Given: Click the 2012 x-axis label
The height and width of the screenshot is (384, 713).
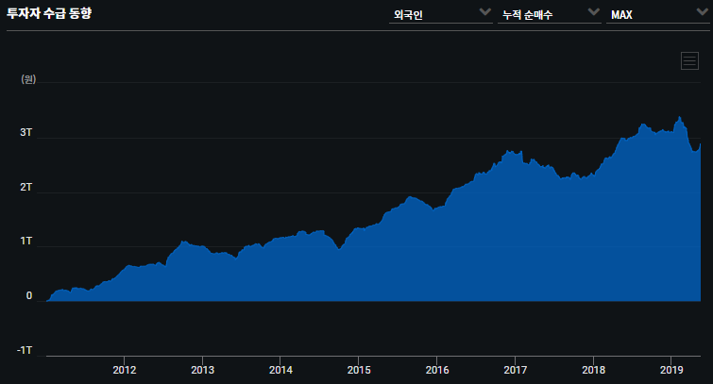Looking at the screenshot, I should (124, 370).
